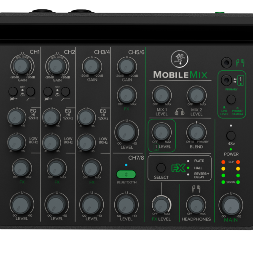Viewport: 253px width, 253px height.
Task: Click the MobileMix product name text
Action: [x=180, y=75]
